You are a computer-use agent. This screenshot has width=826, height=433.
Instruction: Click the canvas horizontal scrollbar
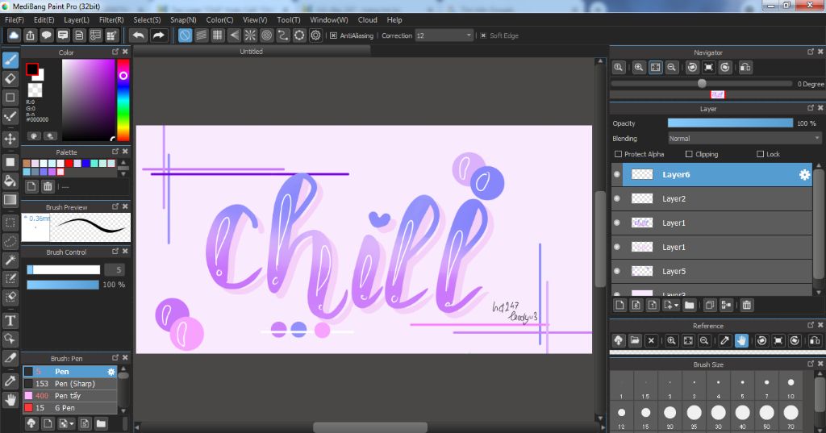[370, 427]
